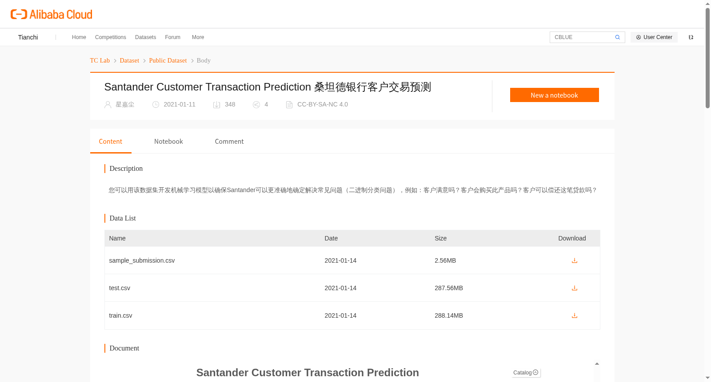
Task: Click the page scrollbar down arrow
Action: pyautogui.click(x=707, y=378)
